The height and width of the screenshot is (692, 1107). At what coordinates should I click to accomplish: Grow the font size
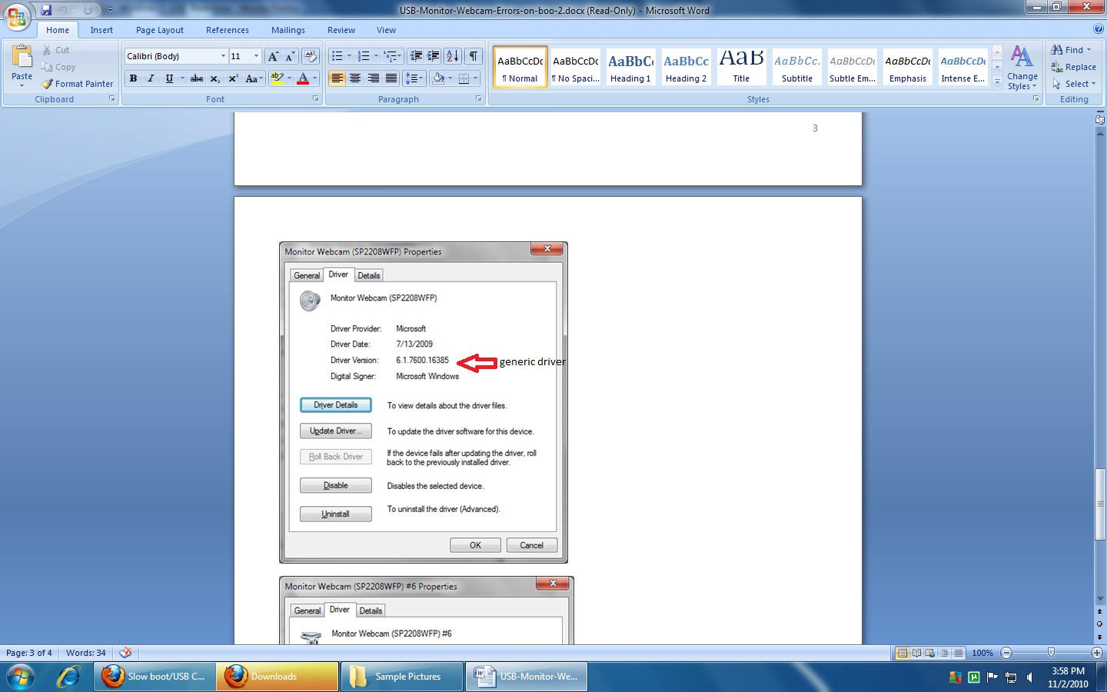[273, 56]
